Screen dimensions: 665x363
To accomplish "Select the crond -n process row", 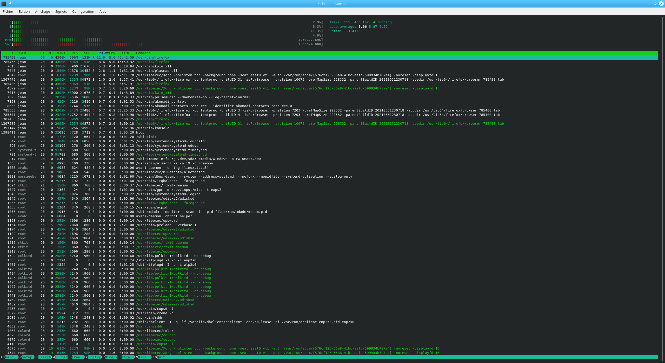I will [329, 313].
